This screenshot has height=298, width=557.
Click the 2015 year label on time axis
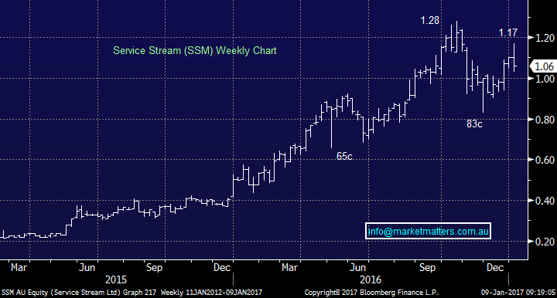pyautogui.click(x=116, y=280)
